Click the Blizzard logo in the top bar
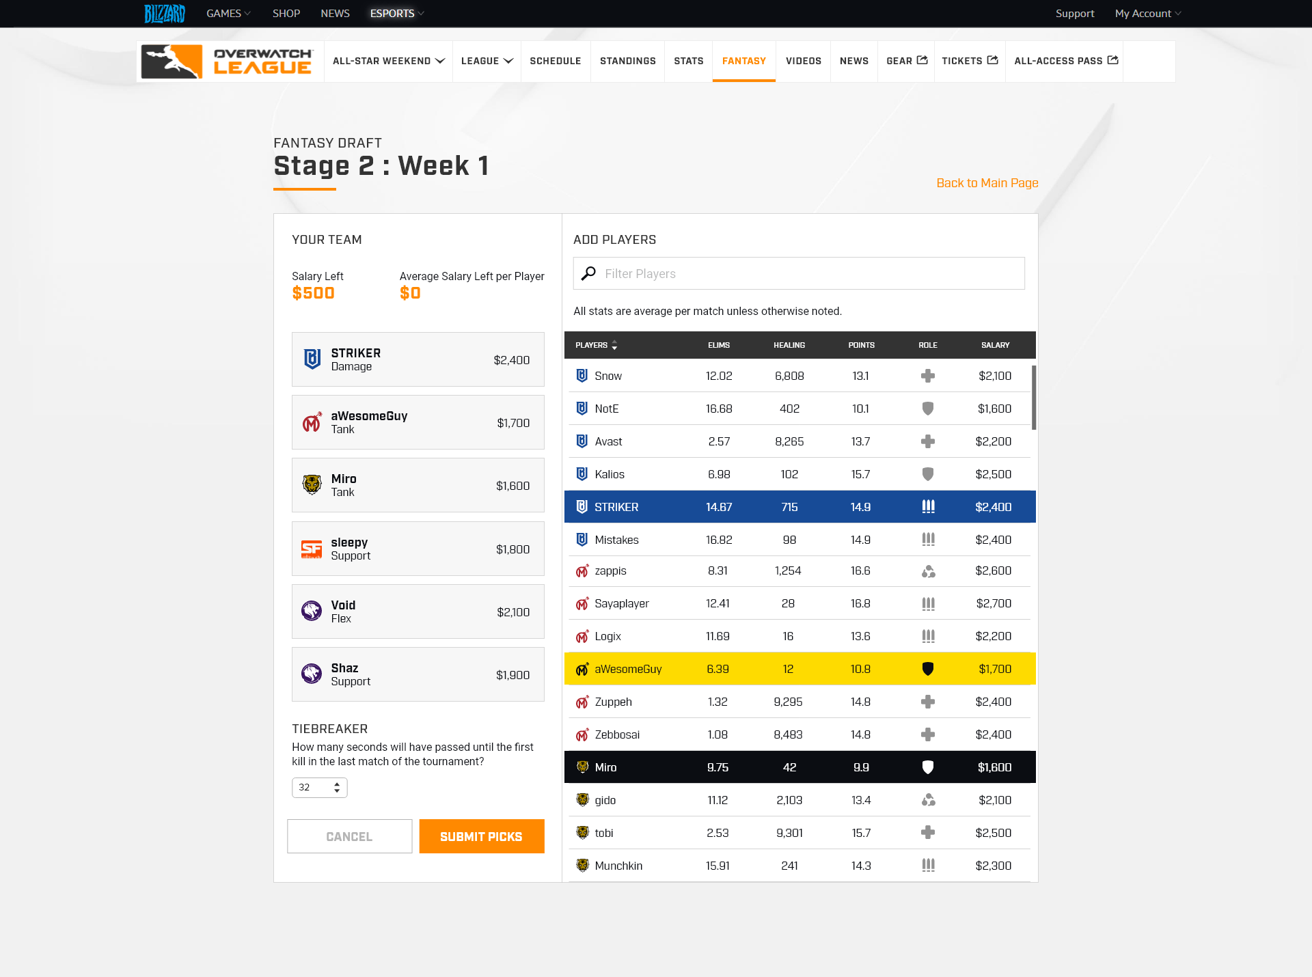 tap(164, 13)
